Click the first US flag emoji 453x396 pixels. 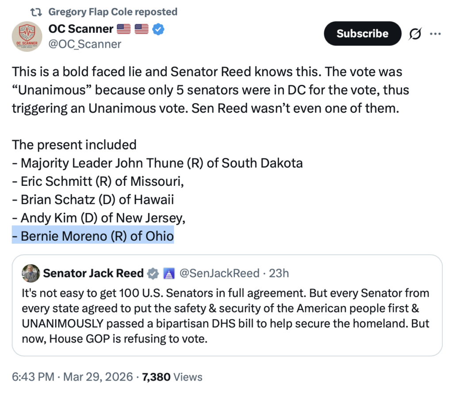[123, 30]
